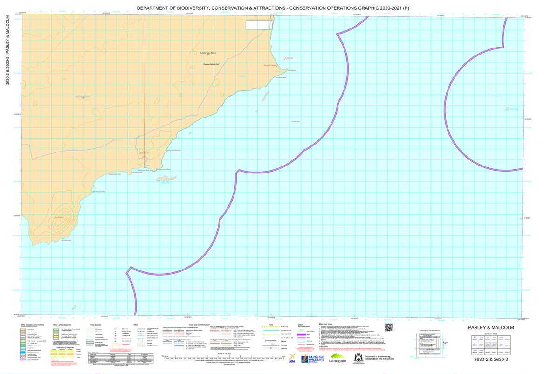Click the Western Australia Government swan crest

tap(358, 358)
